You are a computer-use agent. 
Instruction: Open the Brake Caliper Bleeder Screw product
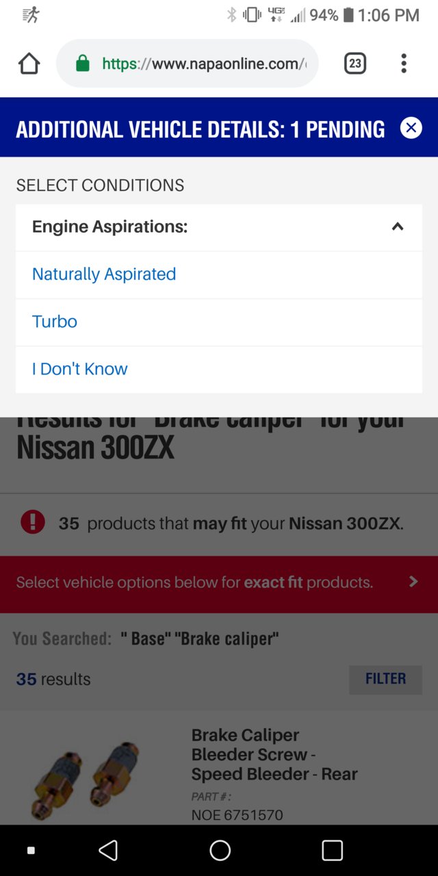coord(274,754)
